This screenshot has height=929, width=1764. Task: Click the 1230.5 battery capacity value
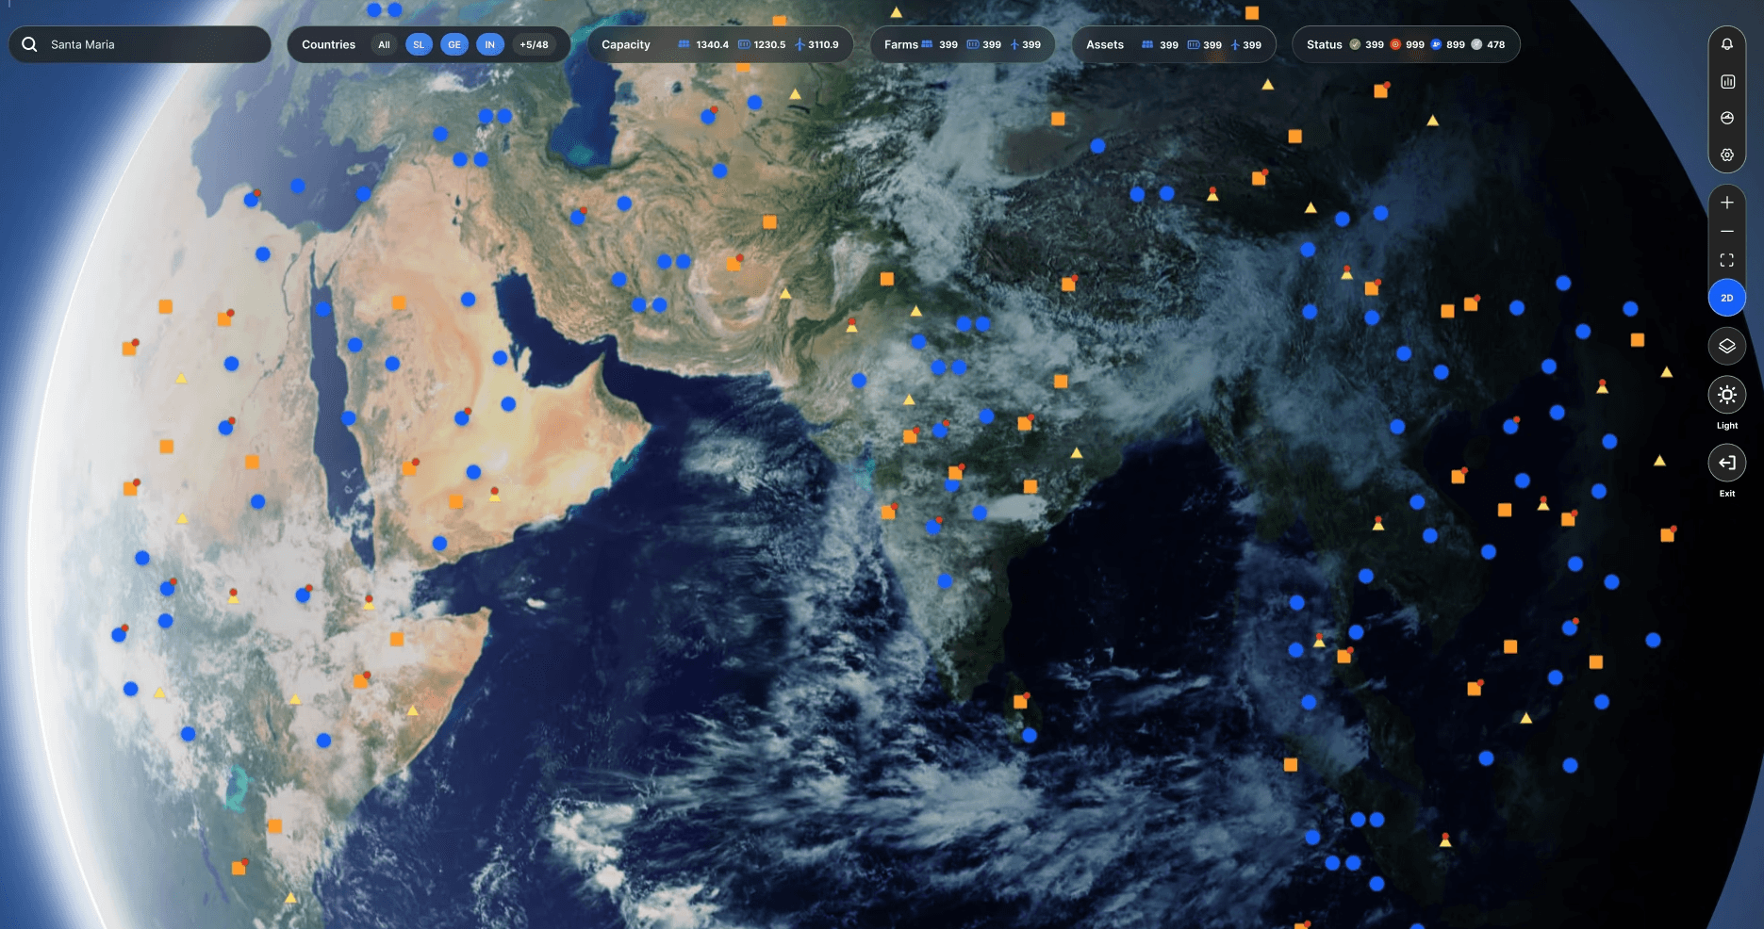(x=769, y=44)
